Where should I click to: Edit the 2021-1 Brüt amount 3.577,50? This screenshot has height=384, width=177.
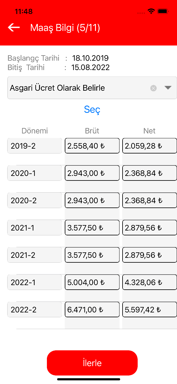(x=92, y=228)
